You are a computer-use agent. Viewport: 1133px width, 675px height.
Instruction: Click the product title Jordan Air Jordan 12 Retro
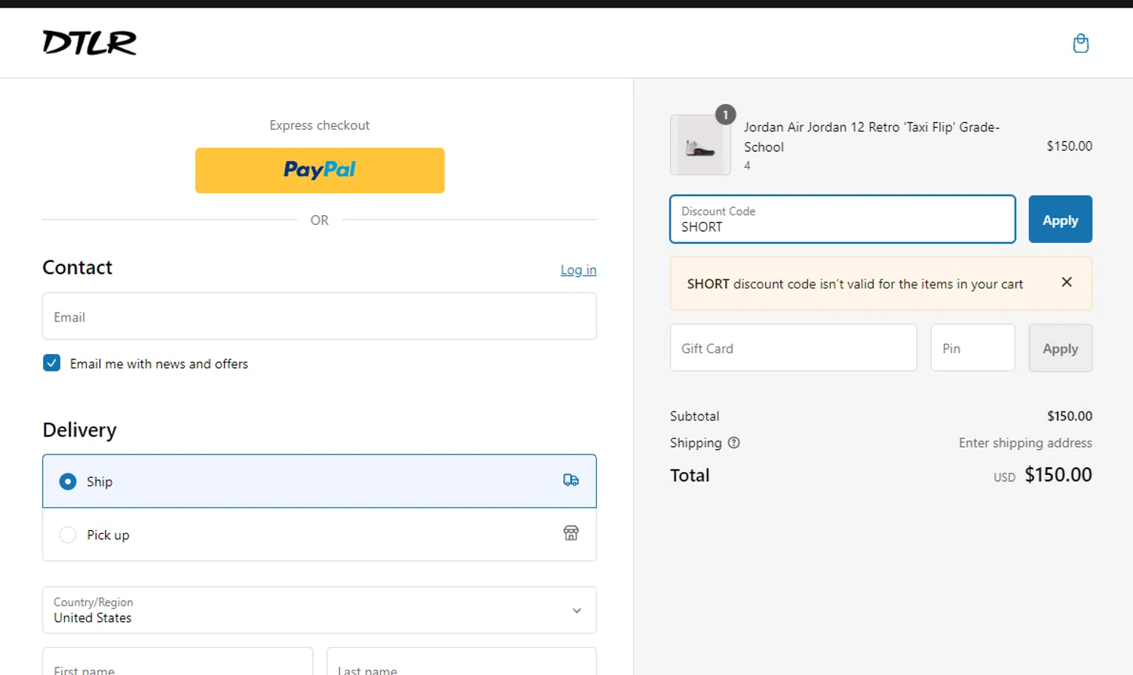(x=872, y=137)
